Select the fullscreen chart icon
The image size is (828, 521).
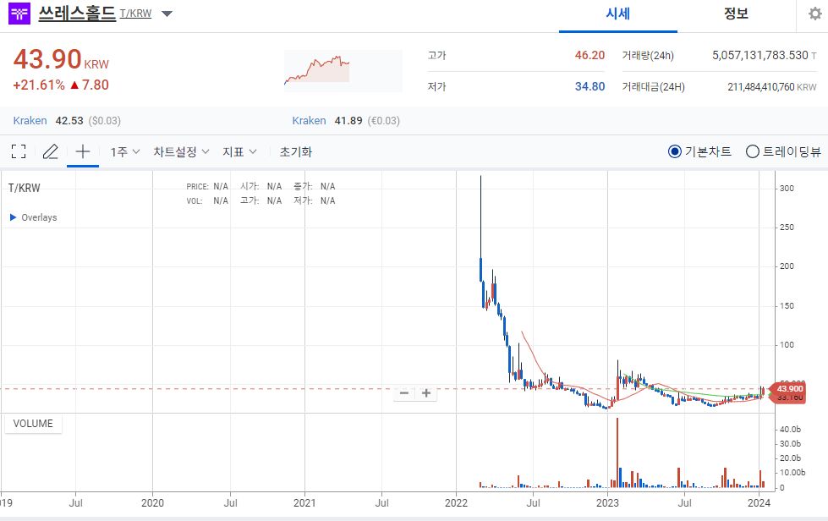[19, 151]
